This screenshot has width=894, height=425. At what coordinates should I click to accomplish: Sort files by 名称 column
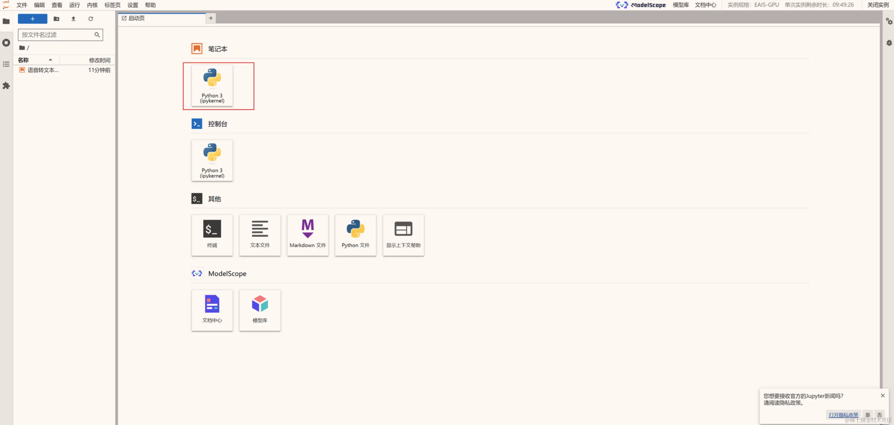(36, 60)
